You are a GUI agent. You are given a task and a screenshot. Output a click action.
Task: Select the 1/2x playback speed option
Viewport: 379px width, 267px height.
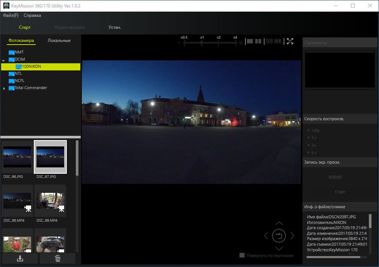click(x=308, y=130)
